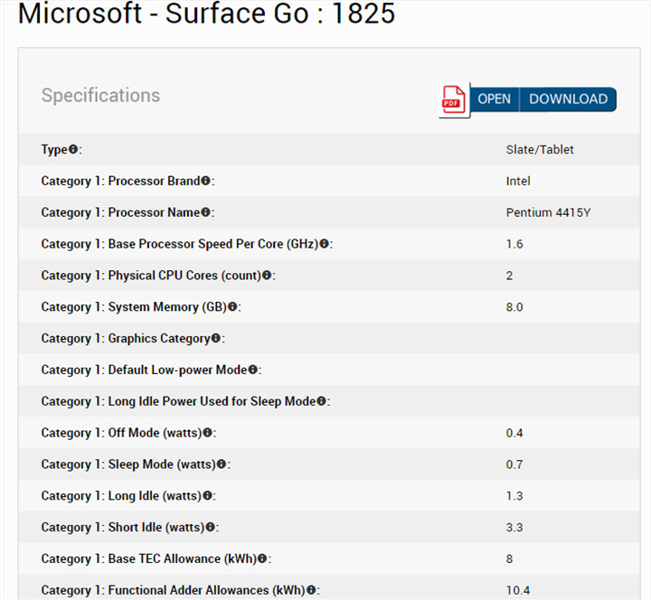Select the Intel processor brand value
This screenshot has height=600, width=651.
point(518,181)
